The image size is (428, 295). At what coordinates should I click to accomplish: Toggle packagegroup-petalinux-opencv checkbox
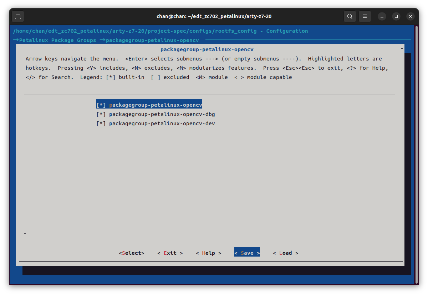(101, 105)
